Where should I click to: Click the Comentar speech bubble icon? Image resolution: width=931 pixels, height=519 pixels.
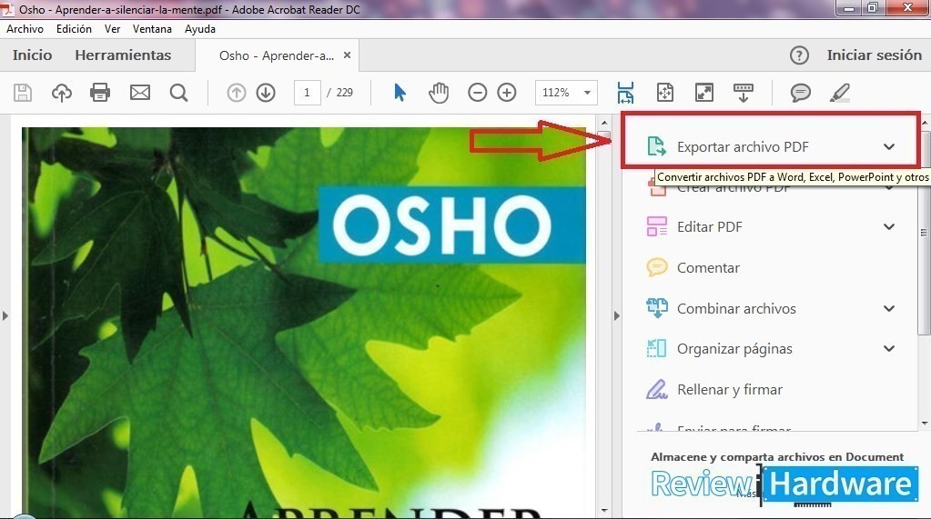coord(657,267)
